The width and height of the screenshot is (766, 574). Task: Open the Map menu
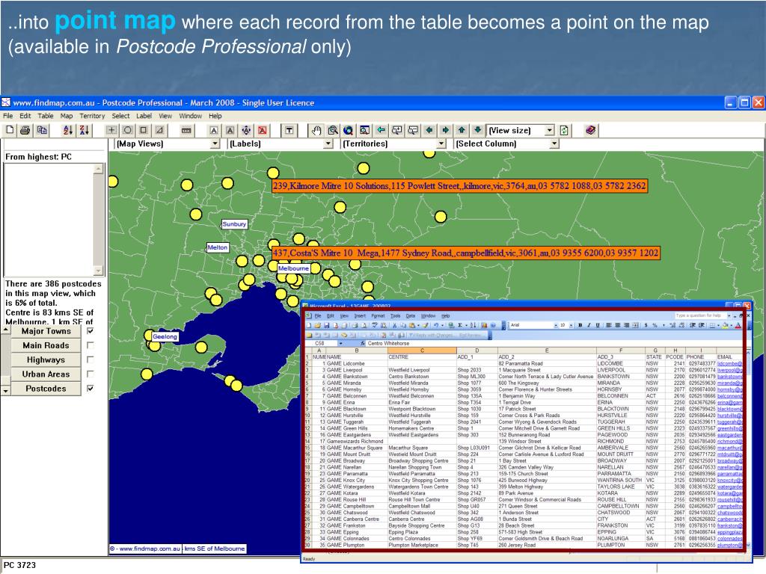(67, 116)
